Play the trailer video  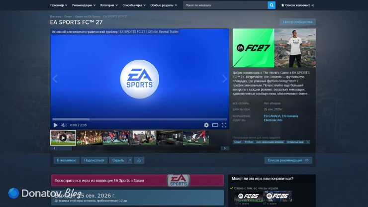pos(55,125)
